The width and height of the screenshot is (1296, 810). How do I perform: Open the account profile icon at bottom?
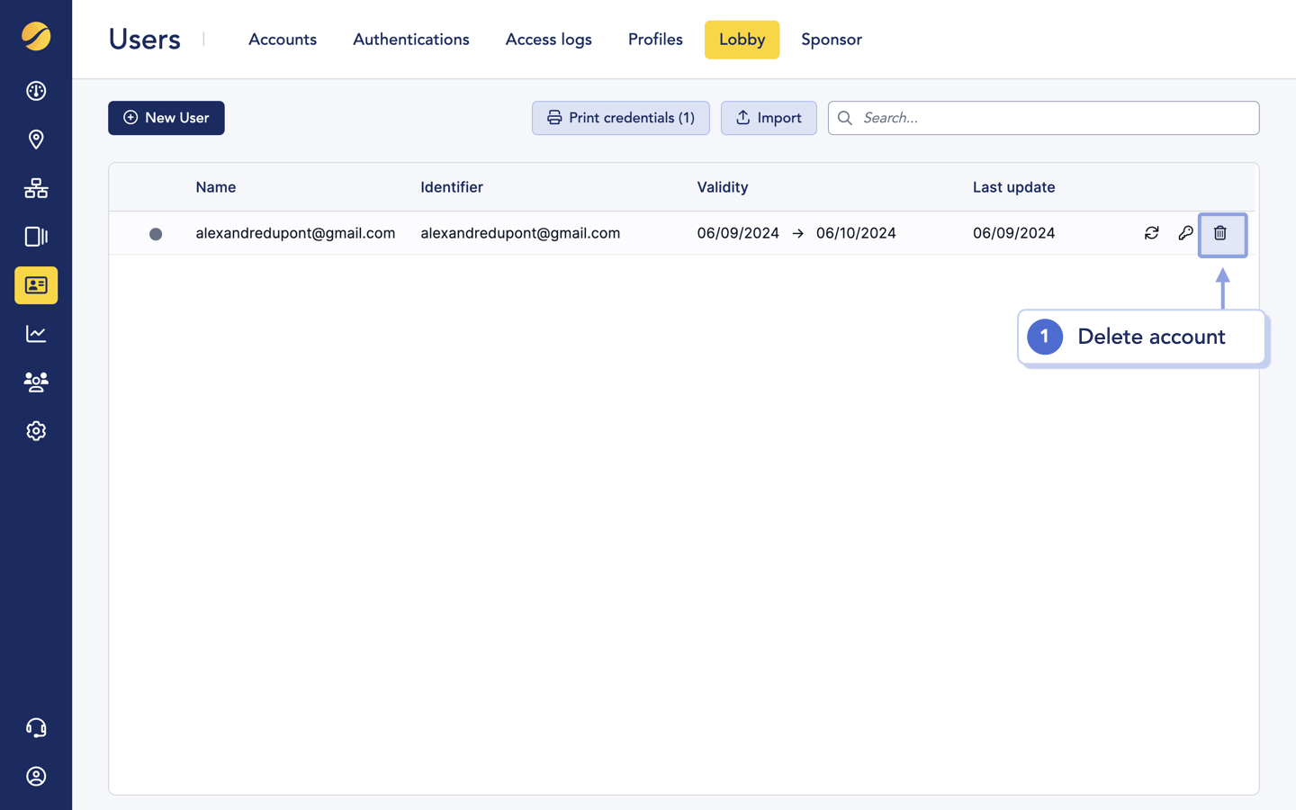pos(36,776)
